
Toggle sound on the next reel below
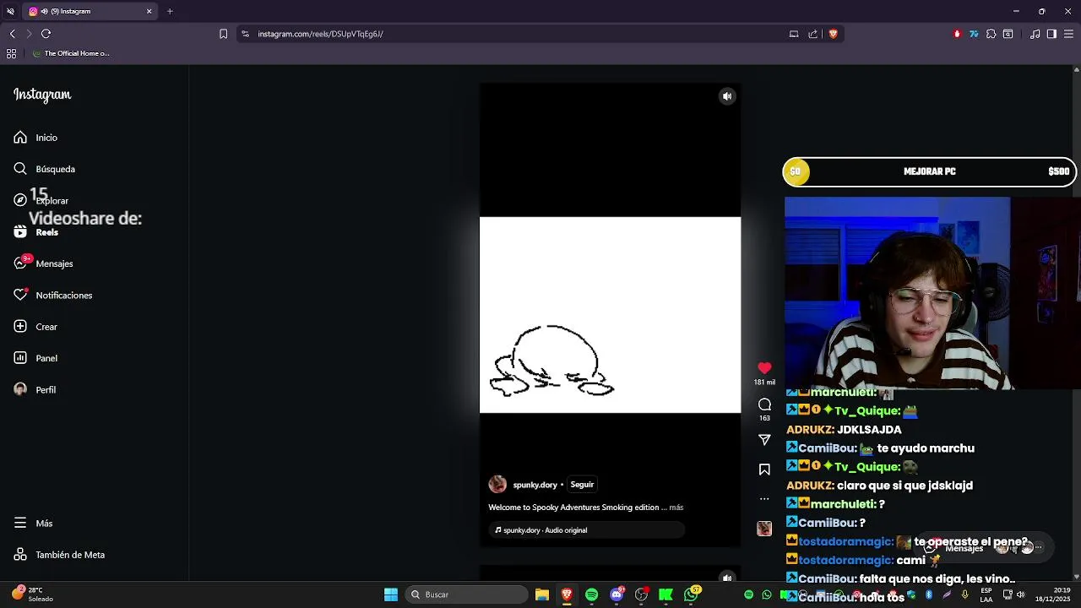727,578
